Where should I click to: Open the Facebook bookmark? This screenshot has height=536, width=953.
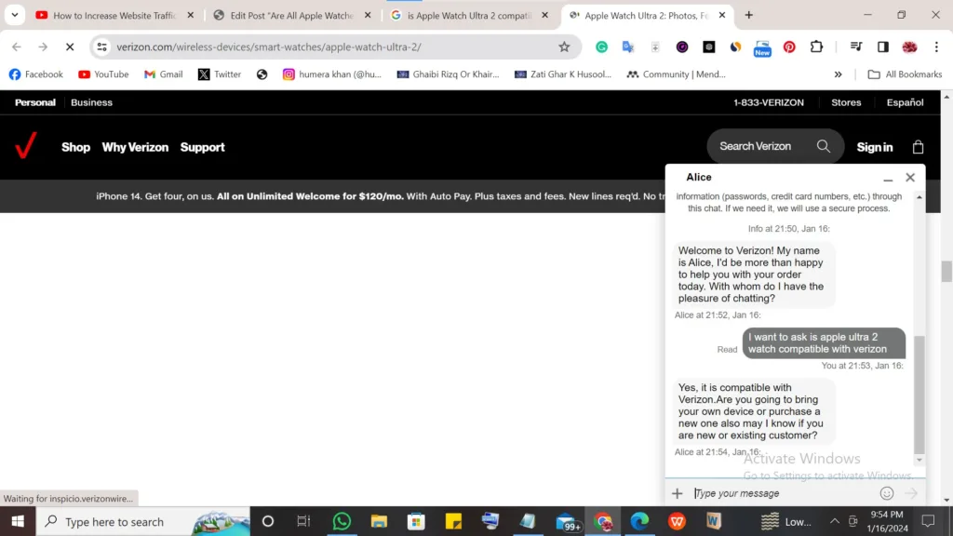click(36, 74)
